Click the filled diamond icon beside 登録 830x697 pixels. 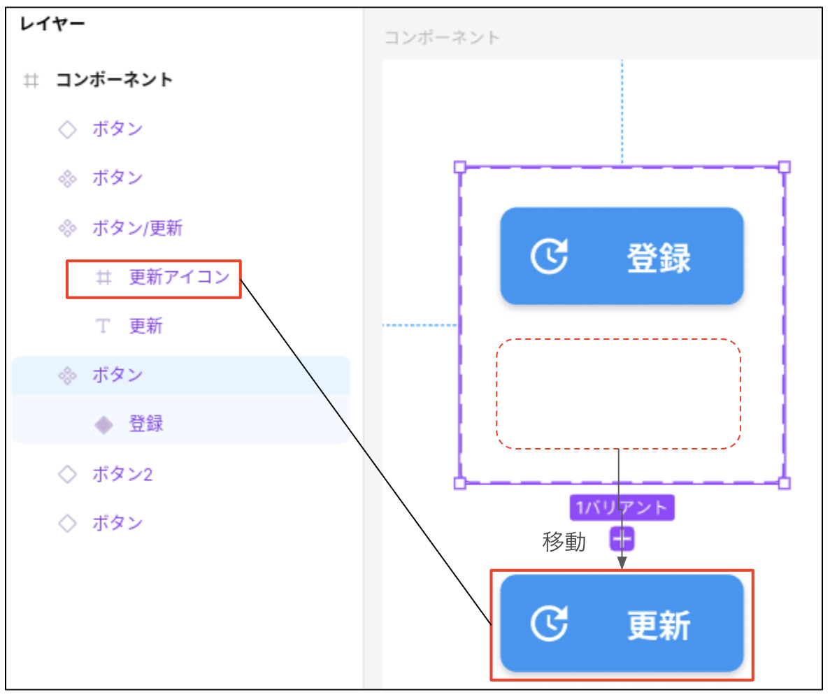[x=103, y=424]
